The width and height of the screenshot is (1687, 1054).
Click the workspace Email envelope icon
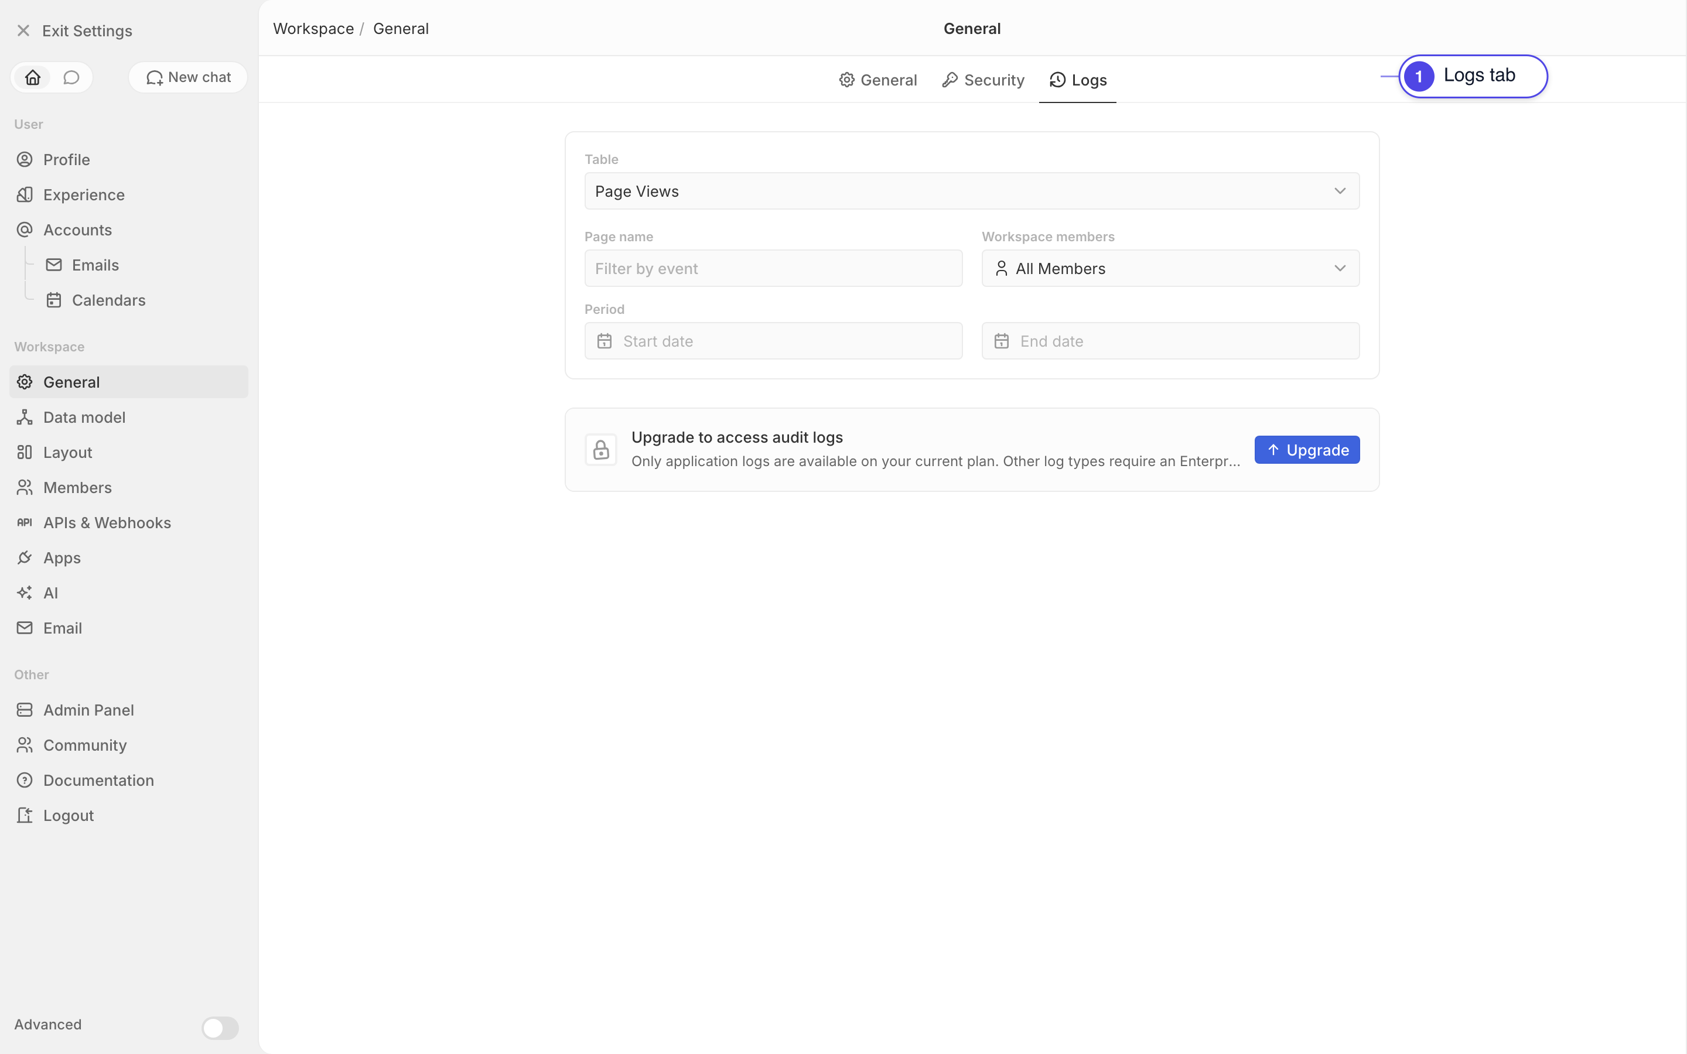coord(25,628)
